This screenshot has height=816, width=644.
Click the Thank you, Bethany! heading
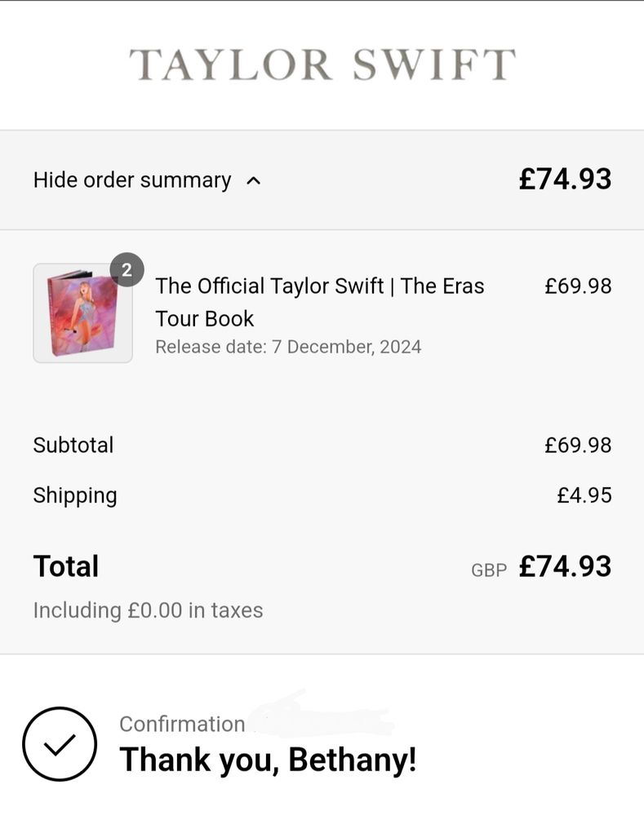(268, 760)
